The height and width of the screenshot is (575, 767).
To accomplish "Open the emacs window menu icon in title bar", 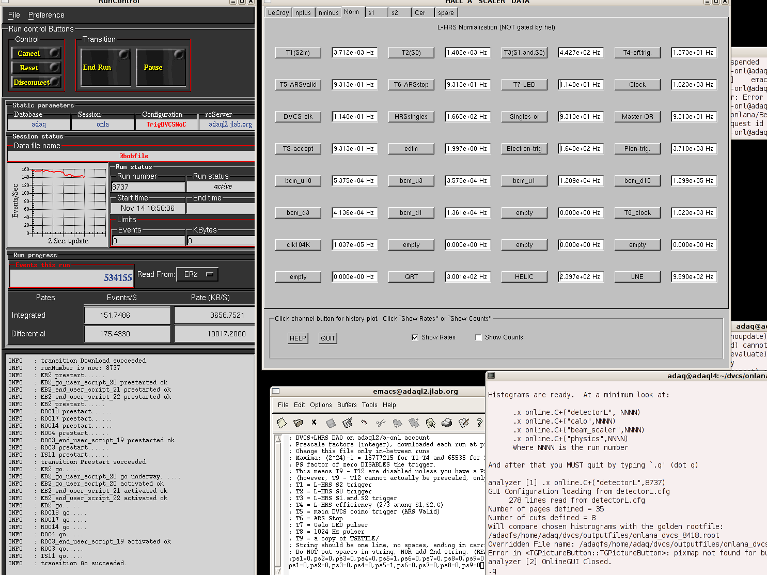I will click(276, 391).
